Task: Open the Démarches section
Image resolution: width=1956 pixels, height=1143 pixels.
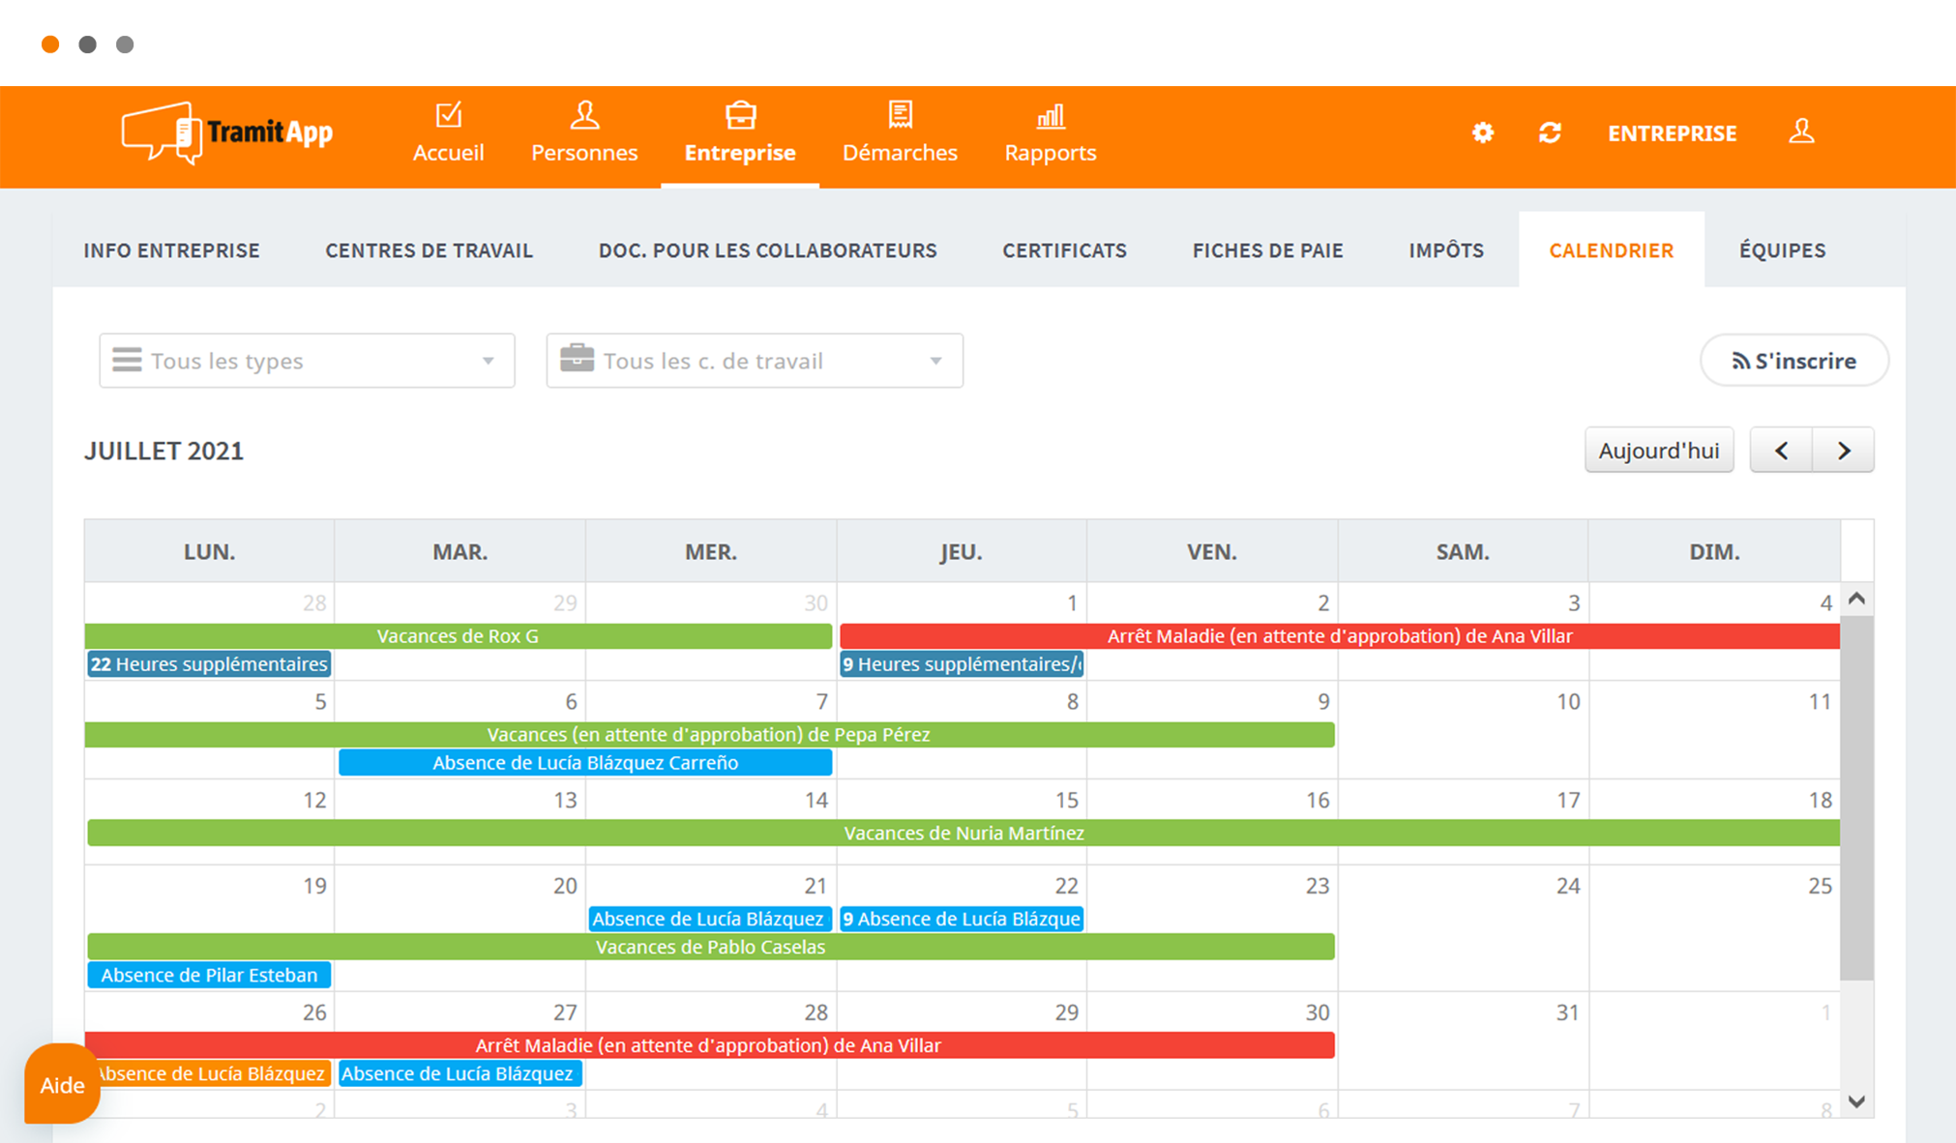Action: click(900, 133)
